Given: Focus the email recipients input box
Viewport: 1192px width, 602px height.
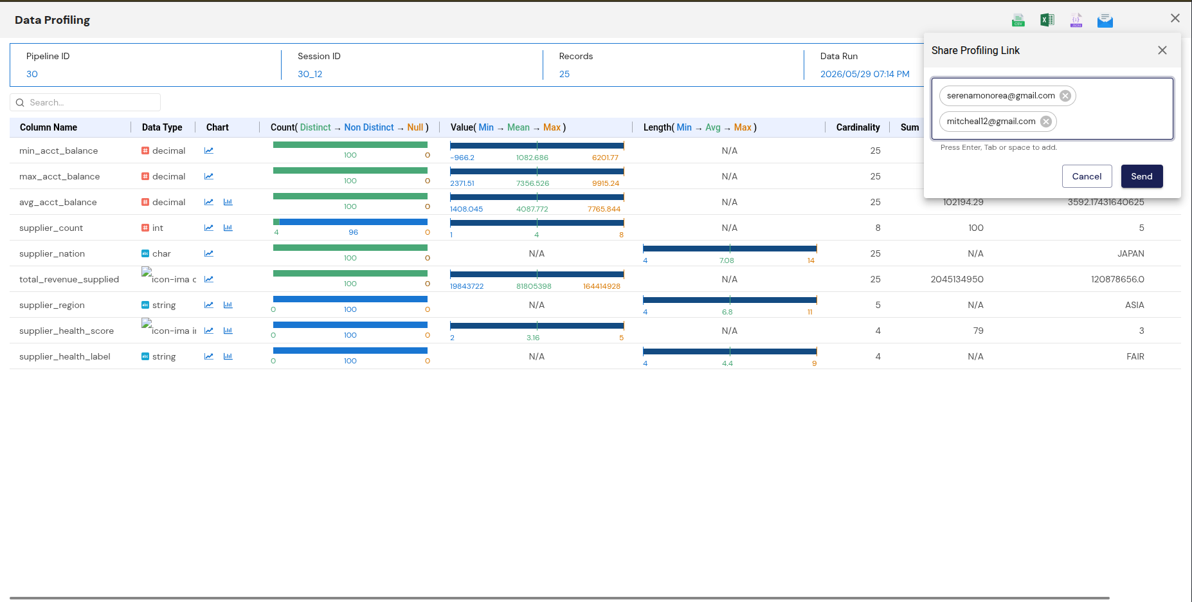Looking at the screenshot, I should [x=1052, y=109].
